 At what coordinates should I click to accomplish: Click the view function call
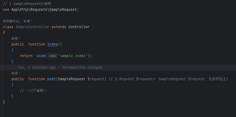coord(41,56)
